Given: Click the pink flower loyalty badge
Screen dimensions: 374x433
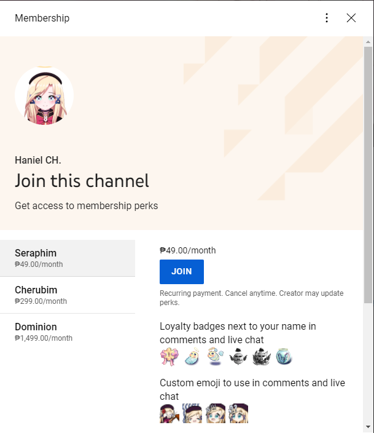Looking at the screenshot, I should click(169, 357).
